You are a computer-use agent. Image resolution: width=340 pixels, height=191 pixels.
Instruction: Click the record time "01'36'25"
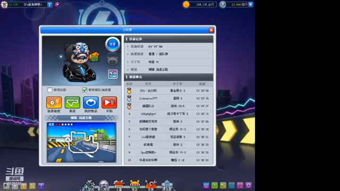pyautogui.click(x=202, y=145)
